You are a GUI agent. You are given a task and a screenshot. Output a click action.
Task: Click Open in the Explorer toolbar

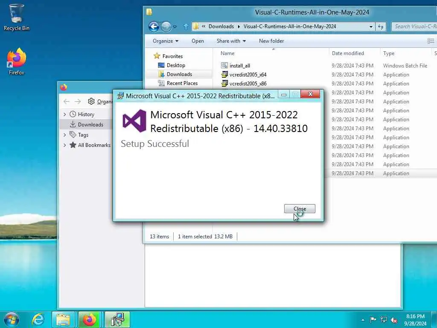click(x=198, y=41)
